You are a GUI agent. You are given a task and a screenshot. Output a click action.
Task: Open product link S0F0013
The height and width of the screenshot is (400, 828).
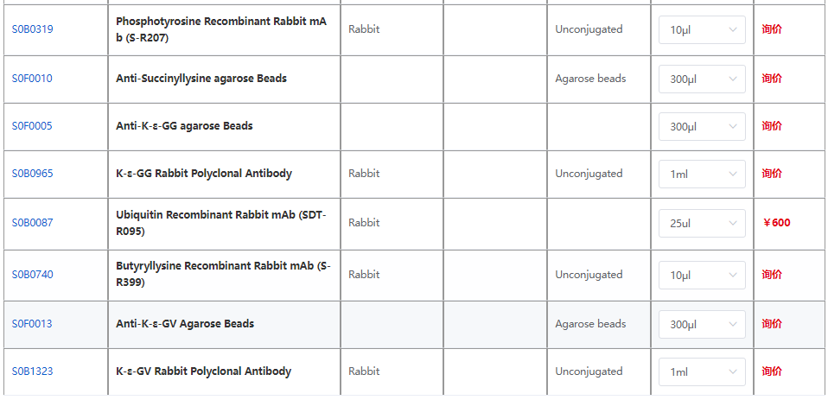(32, 324)
